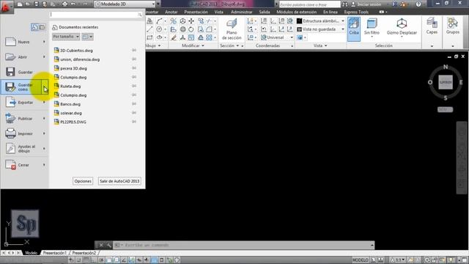Click Salir de AutoCAD 2013 button
The image size is (469, 264).
(119, 181)
